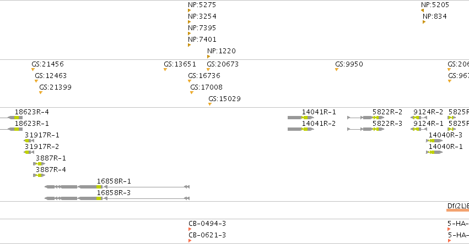The height and width of the screenshot is (244, 469).
Task: Select the 18623R-1 transcript label
Action: click(32, 124)
